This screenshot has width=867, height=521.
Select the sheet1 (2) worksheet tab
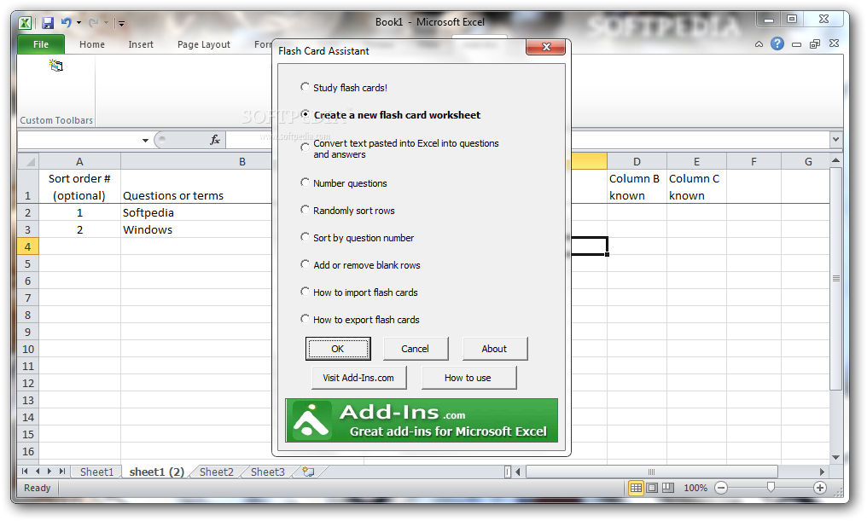tap(156, 472)
